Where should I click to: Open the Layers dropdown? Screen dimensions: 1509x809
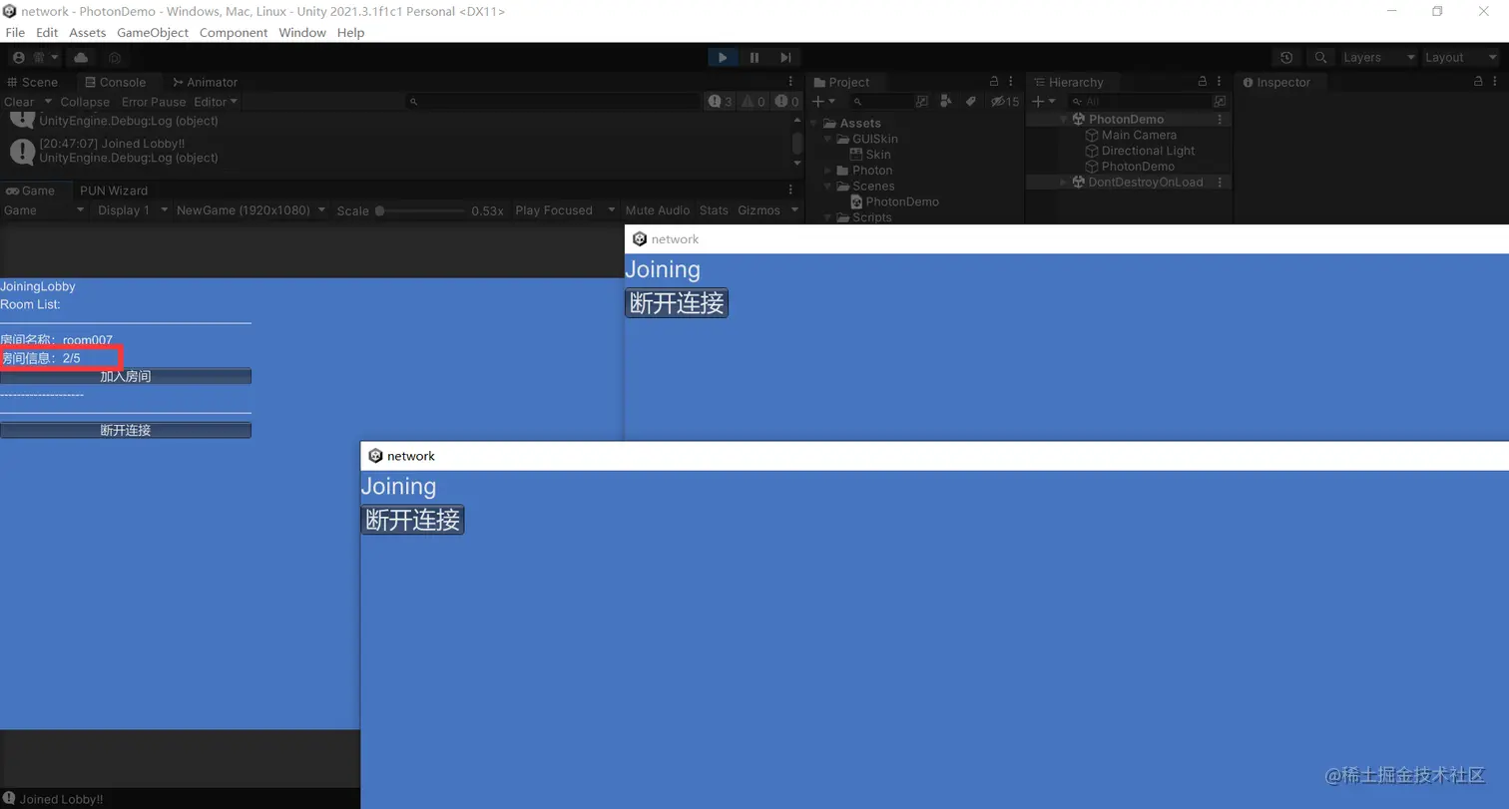[x=1378, y=58]
